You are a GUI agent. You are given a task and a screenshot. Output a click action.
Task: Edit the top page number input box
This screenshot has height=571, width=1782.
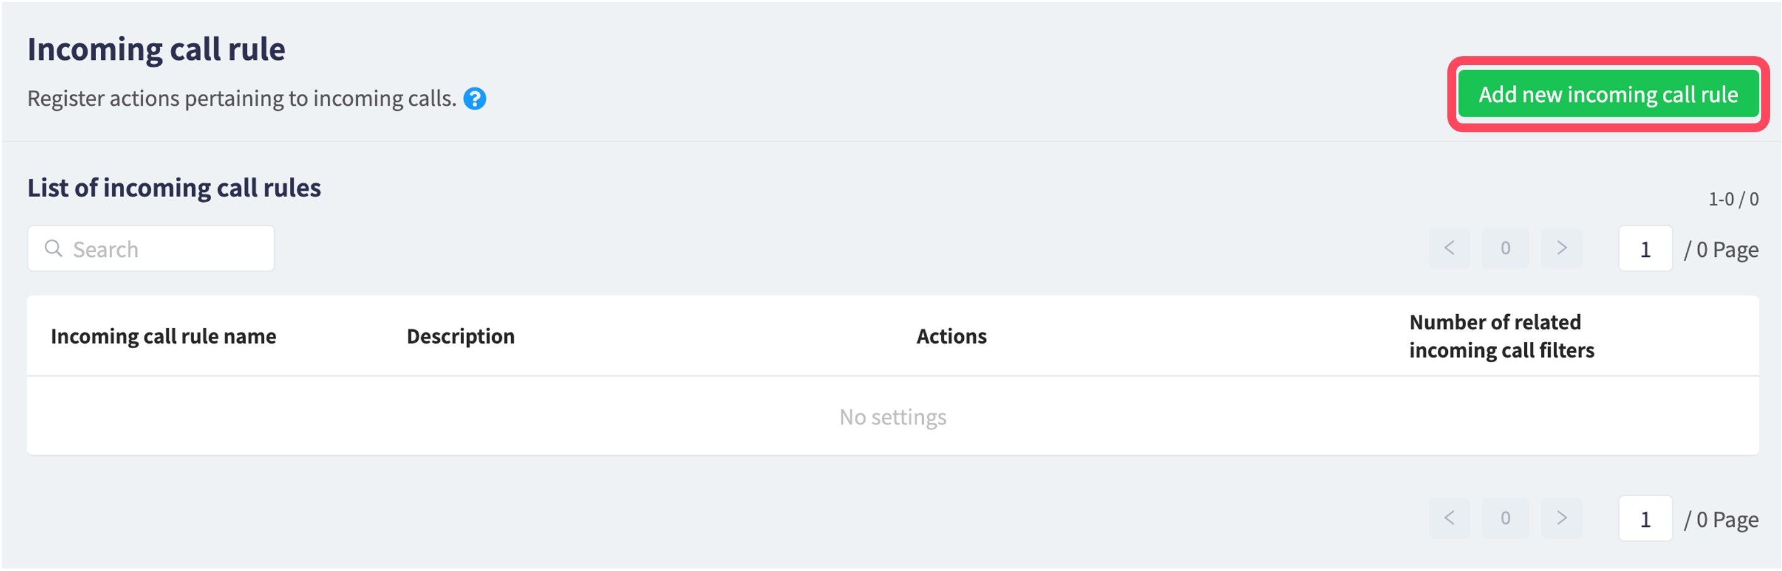pos(1645,249)
